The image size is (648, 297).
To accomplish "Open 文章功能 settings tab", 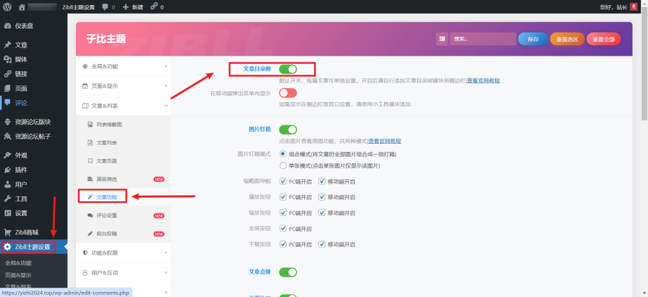I will tap(106, 197).
